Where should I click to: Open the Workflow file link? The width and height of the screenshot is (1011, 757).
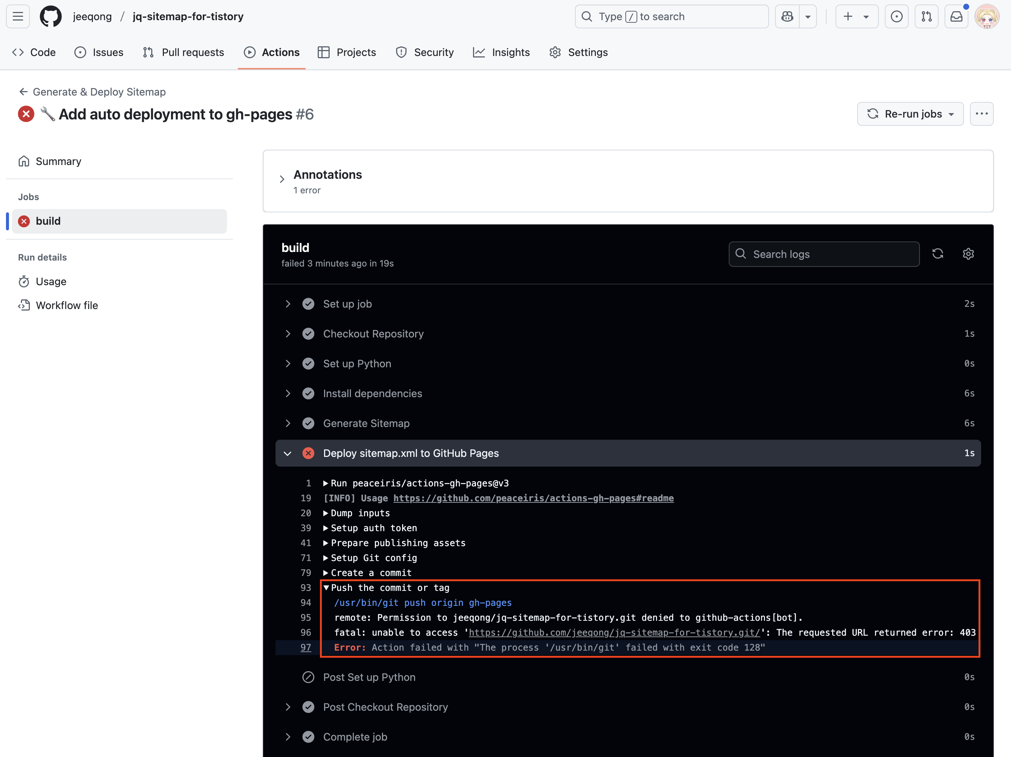(67, 305)
